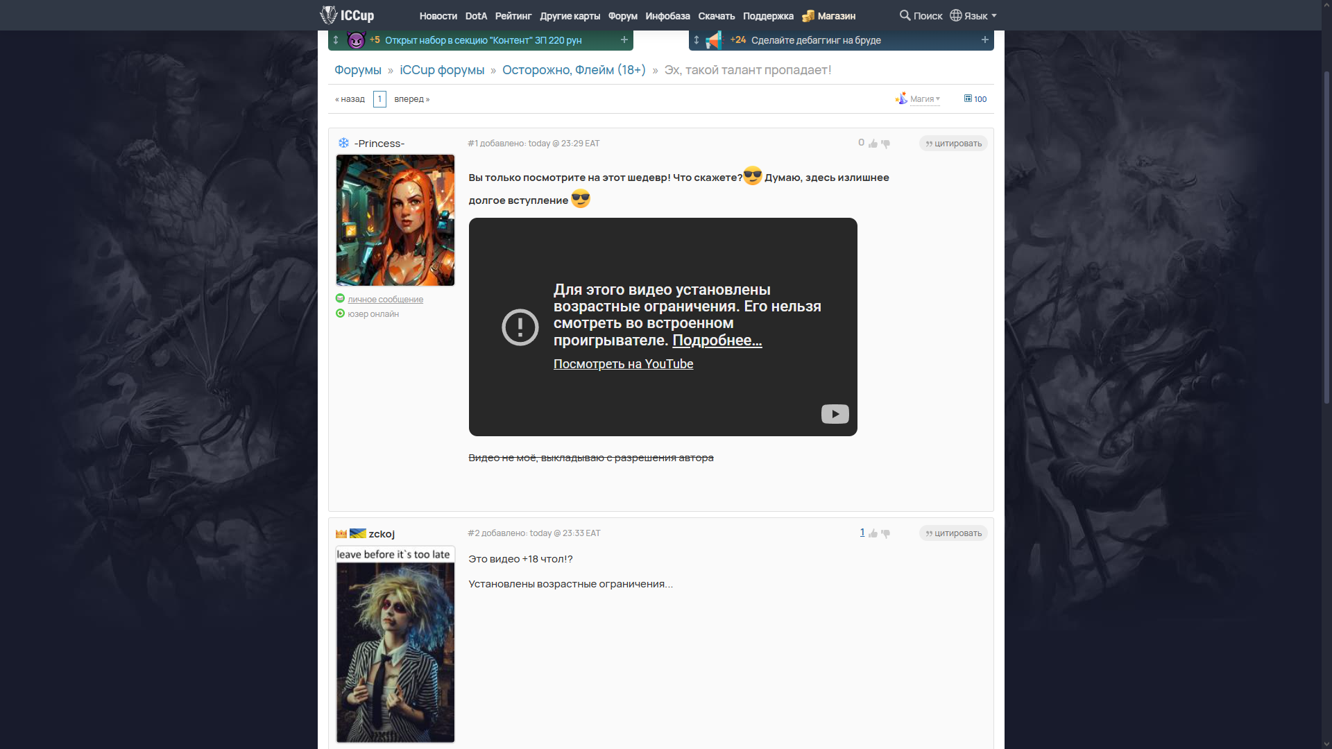Click the ICCup logo icon

(328, 15)
